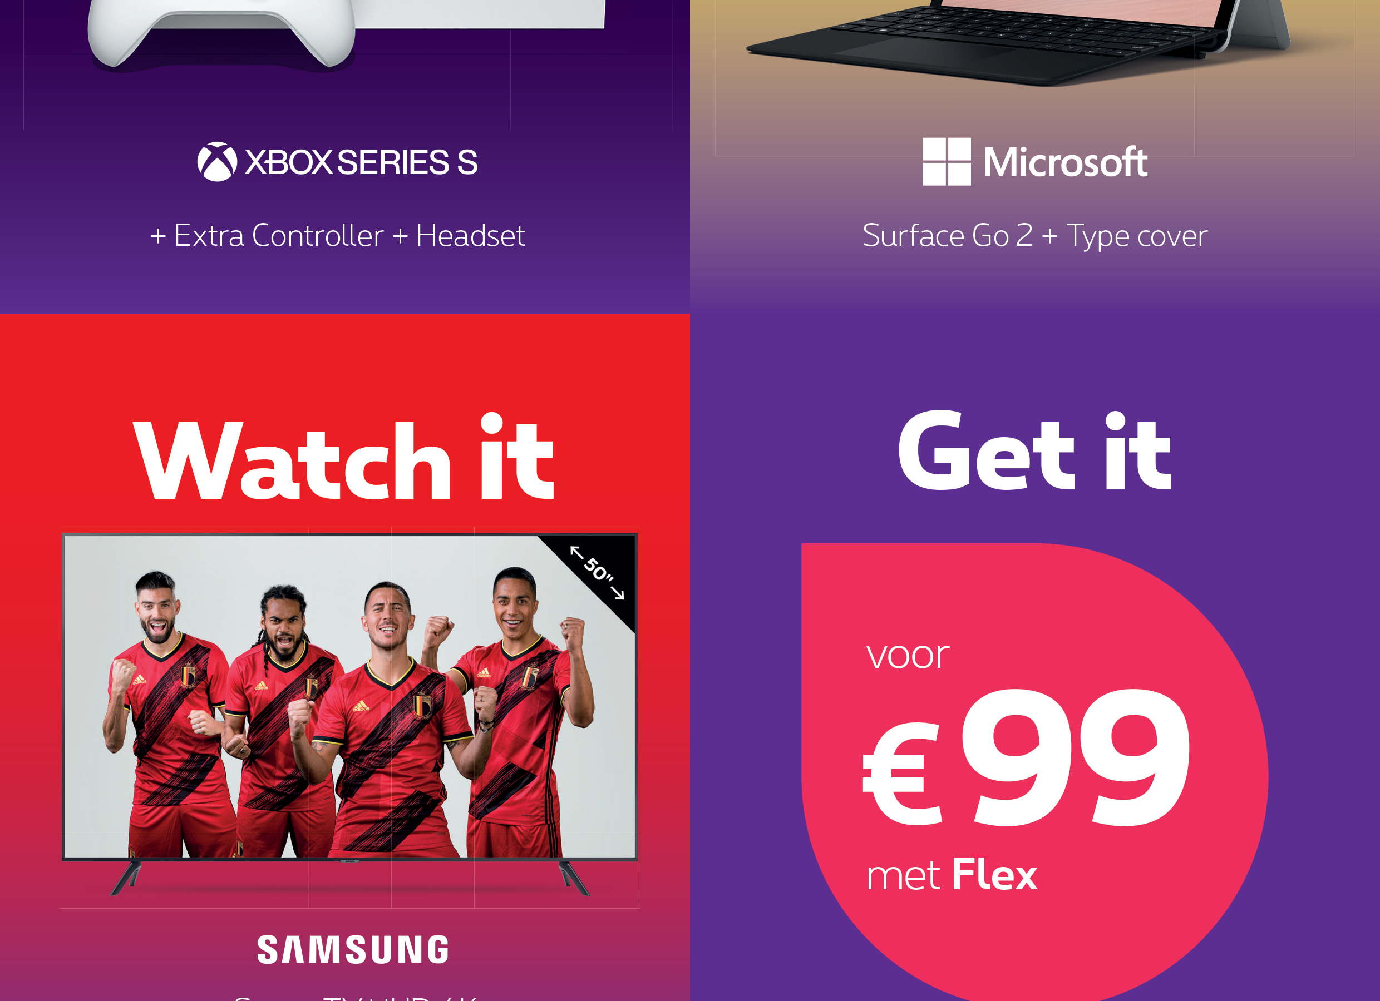Screen dimensions: 1380x1001
Task: Click the €99 price text
Action: (x=1026, y=758)
